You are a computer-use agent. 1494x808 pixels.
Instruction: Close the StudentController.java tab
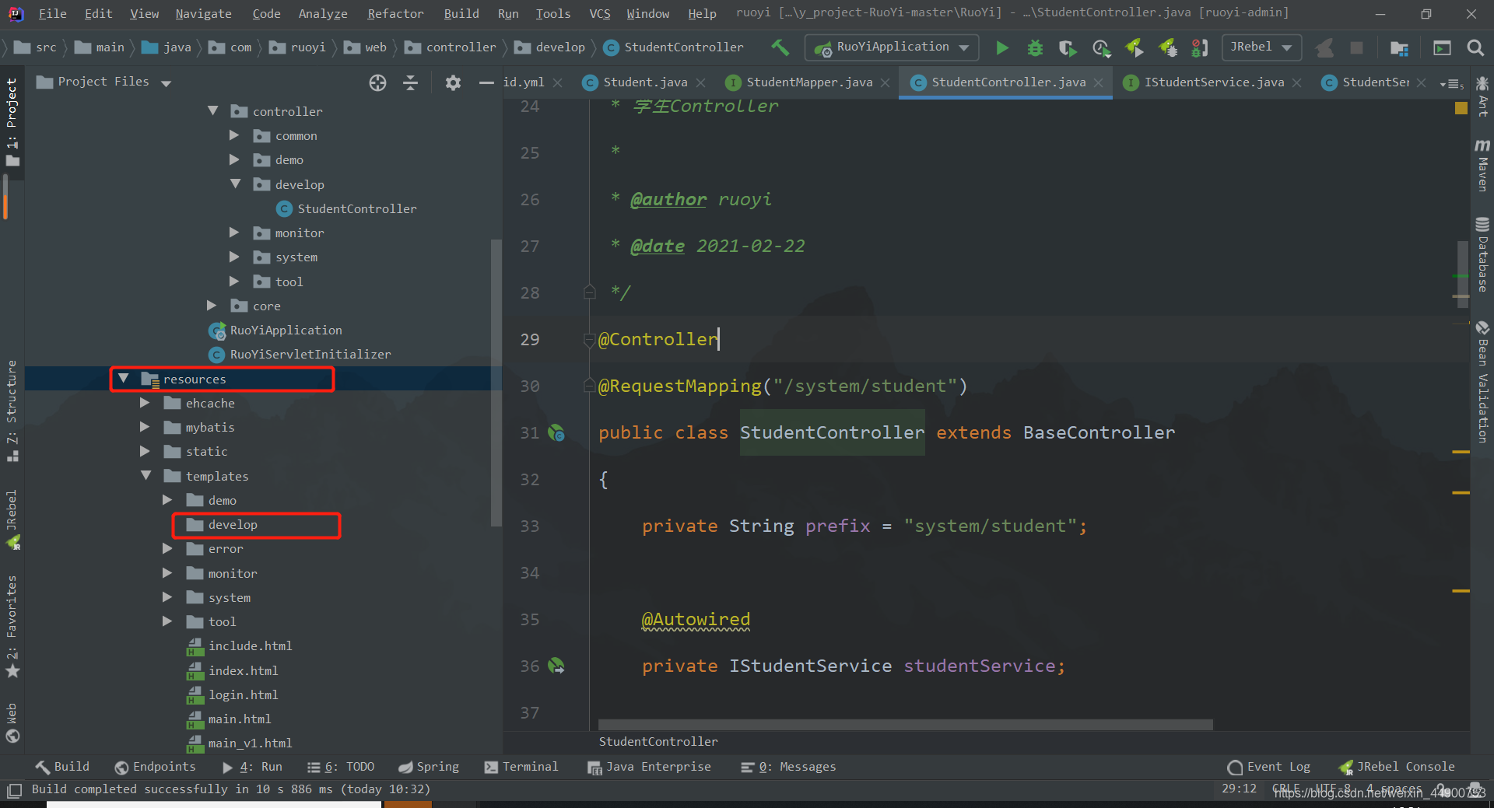click(x=1098, y=82)
